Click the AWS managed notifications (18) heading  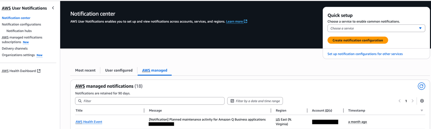pos(109,86)
